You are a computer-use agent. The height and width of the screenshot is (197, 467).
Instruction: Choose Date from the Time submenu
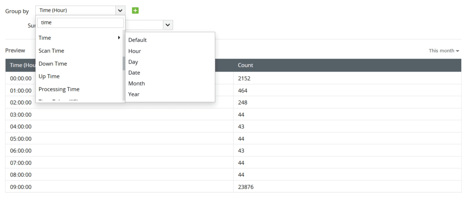tap(134, 73)
